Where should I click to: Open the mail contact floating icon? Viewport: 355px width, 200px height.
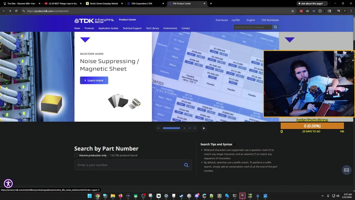point(346,170)
